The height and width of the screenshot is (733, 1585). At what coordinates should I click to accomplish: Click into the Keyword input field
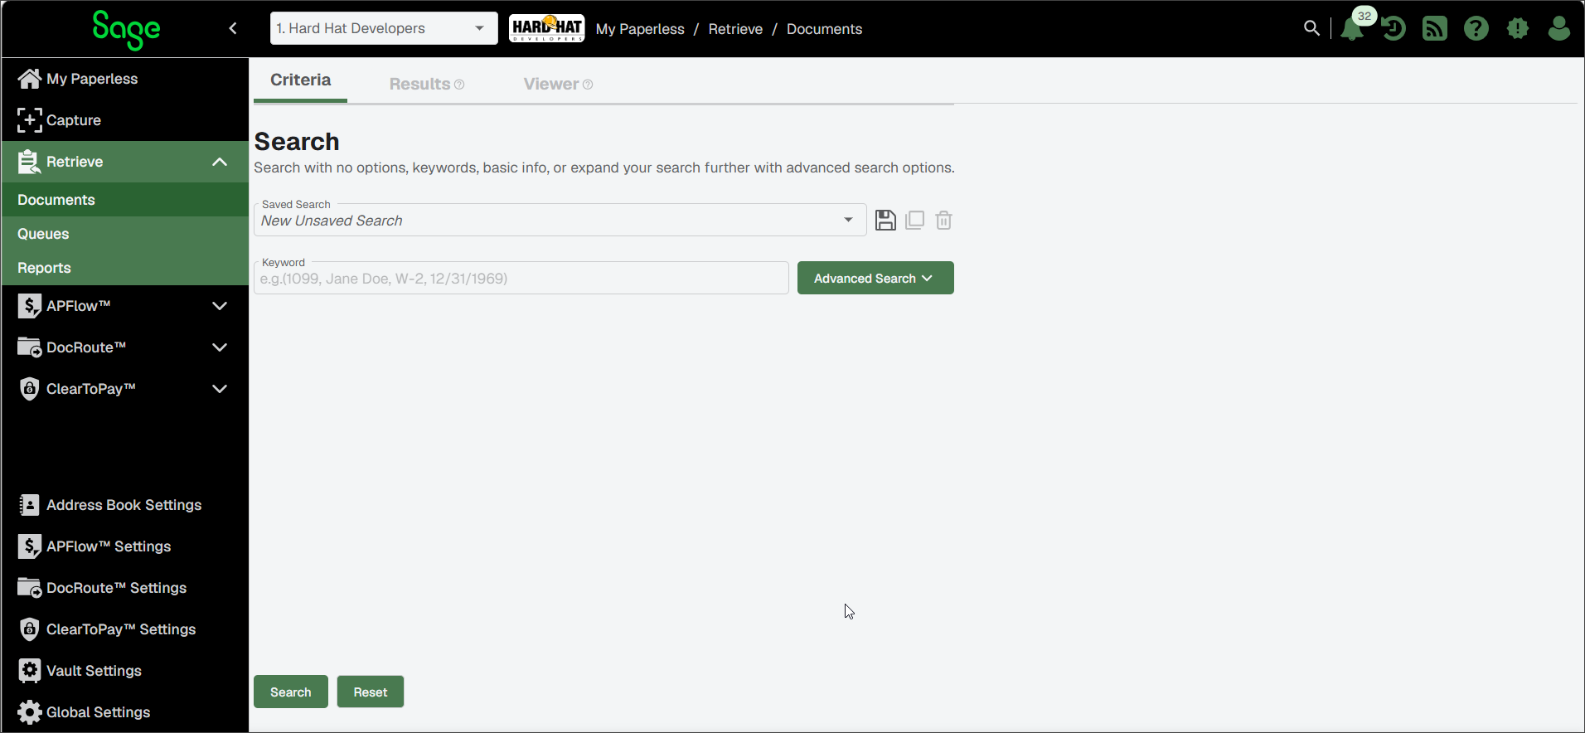click(x=521, y=278)
